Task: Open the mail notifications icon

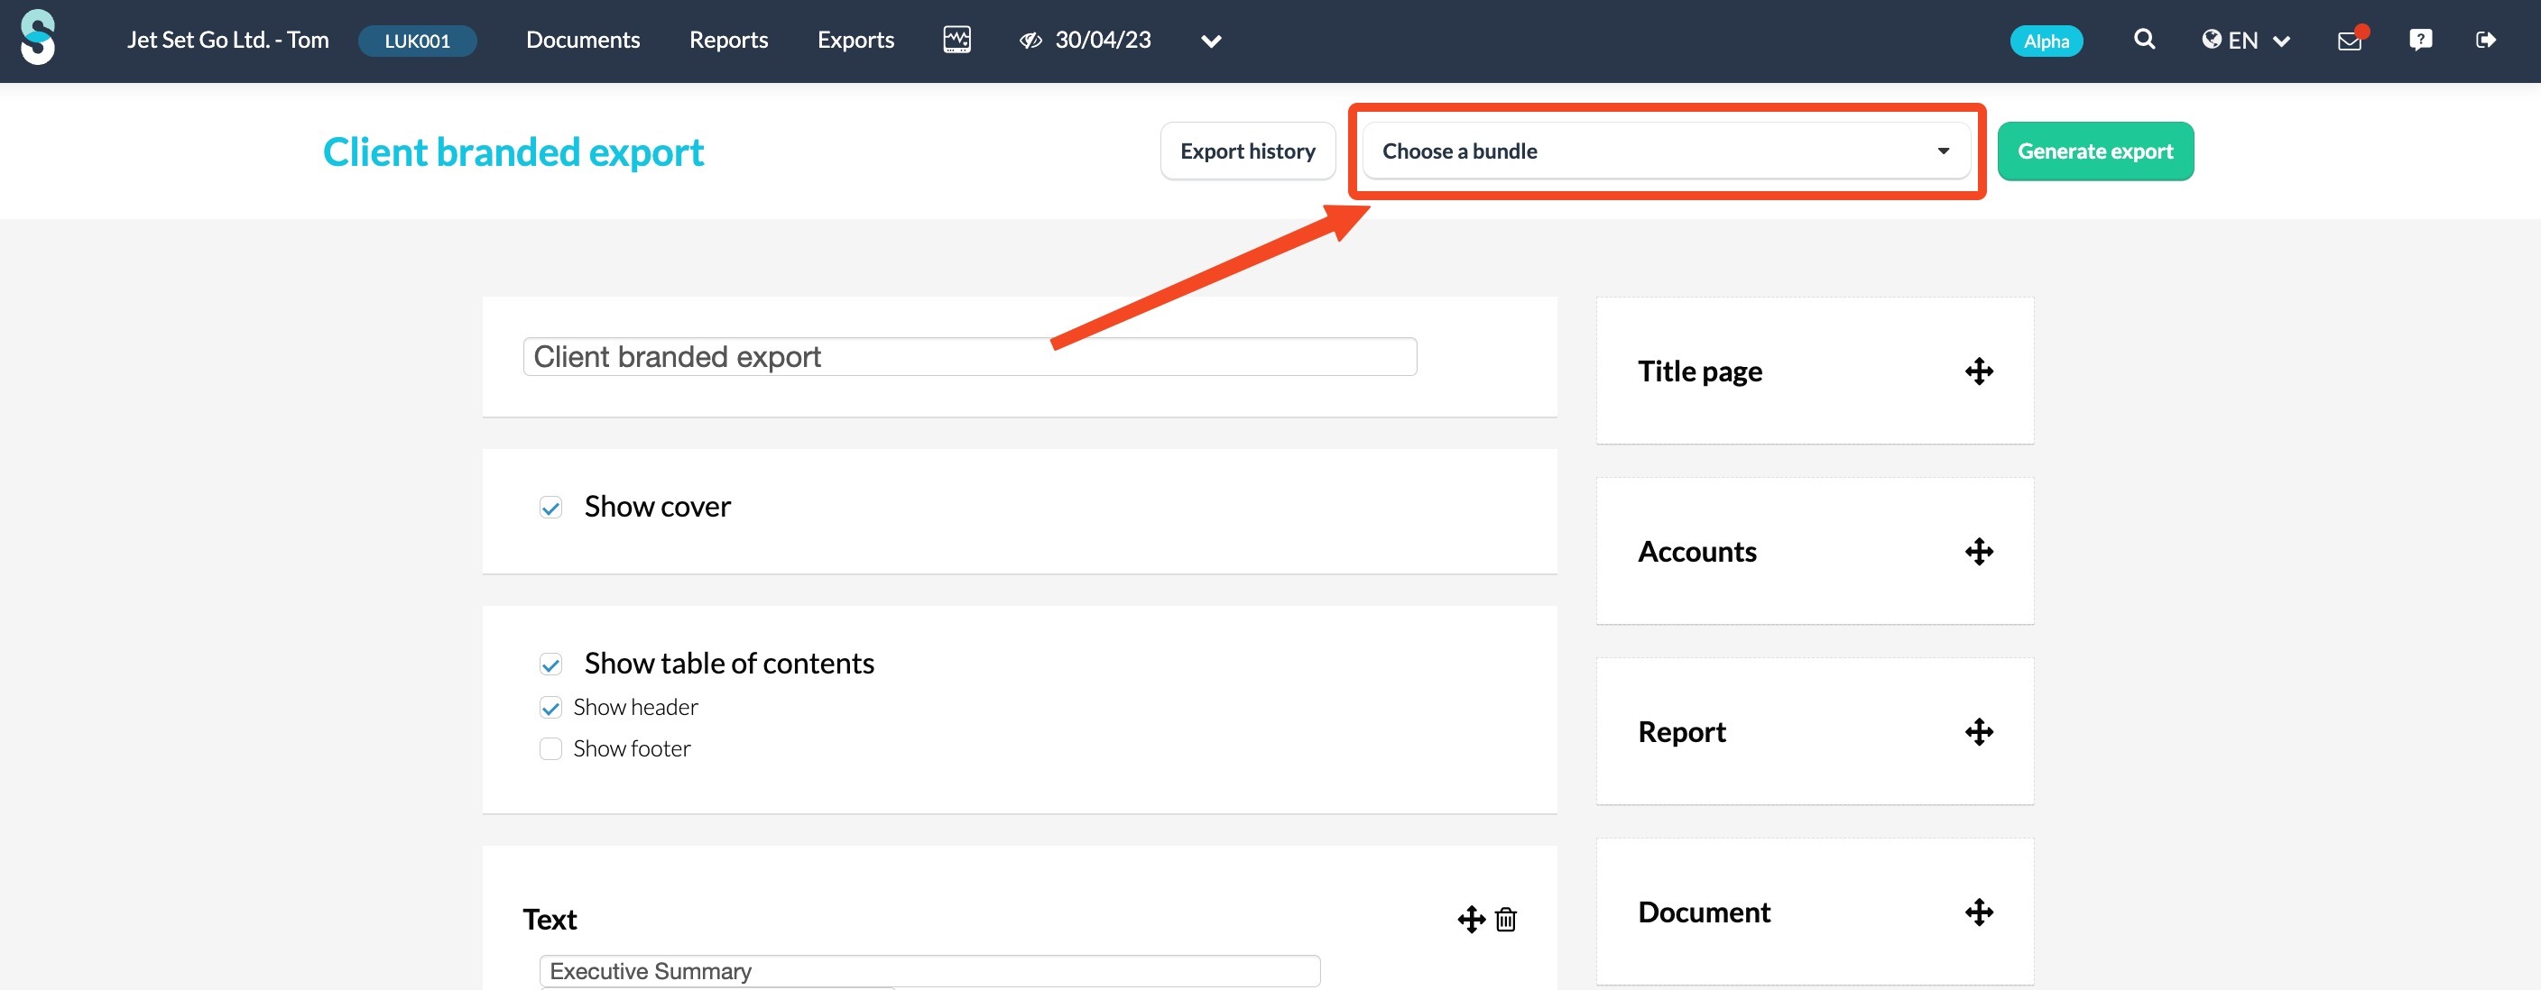Action: point(2350,41)
